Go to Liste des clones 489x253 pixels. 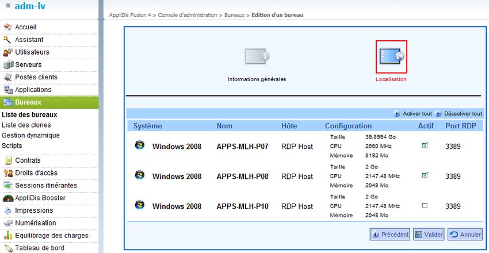26,125
